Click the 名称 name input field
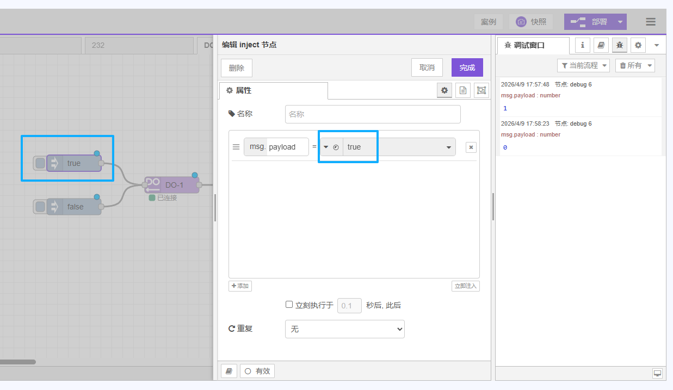Screen dimensions: 673x390 pyautogui.click(x=373, y=114)
